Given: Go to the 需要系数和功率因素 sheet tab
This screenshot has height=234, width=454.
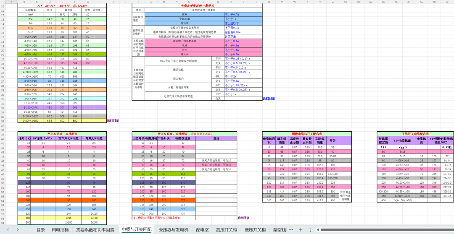Looking at the screenshot, I should click(x=95, y=230).
